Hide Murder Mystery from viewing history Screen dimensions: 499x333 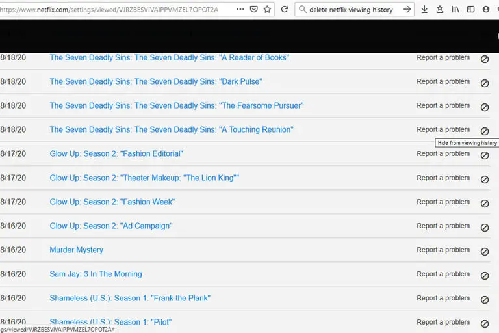[484, 252]
